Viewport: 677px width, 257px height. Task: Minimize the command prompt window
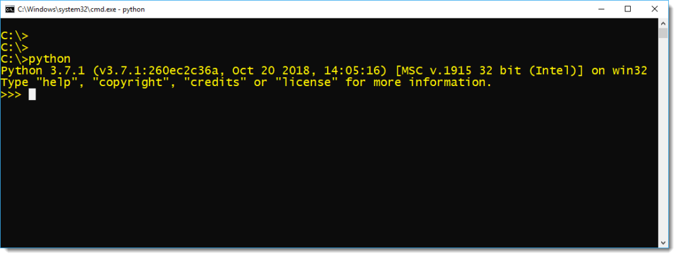[598, 9]
